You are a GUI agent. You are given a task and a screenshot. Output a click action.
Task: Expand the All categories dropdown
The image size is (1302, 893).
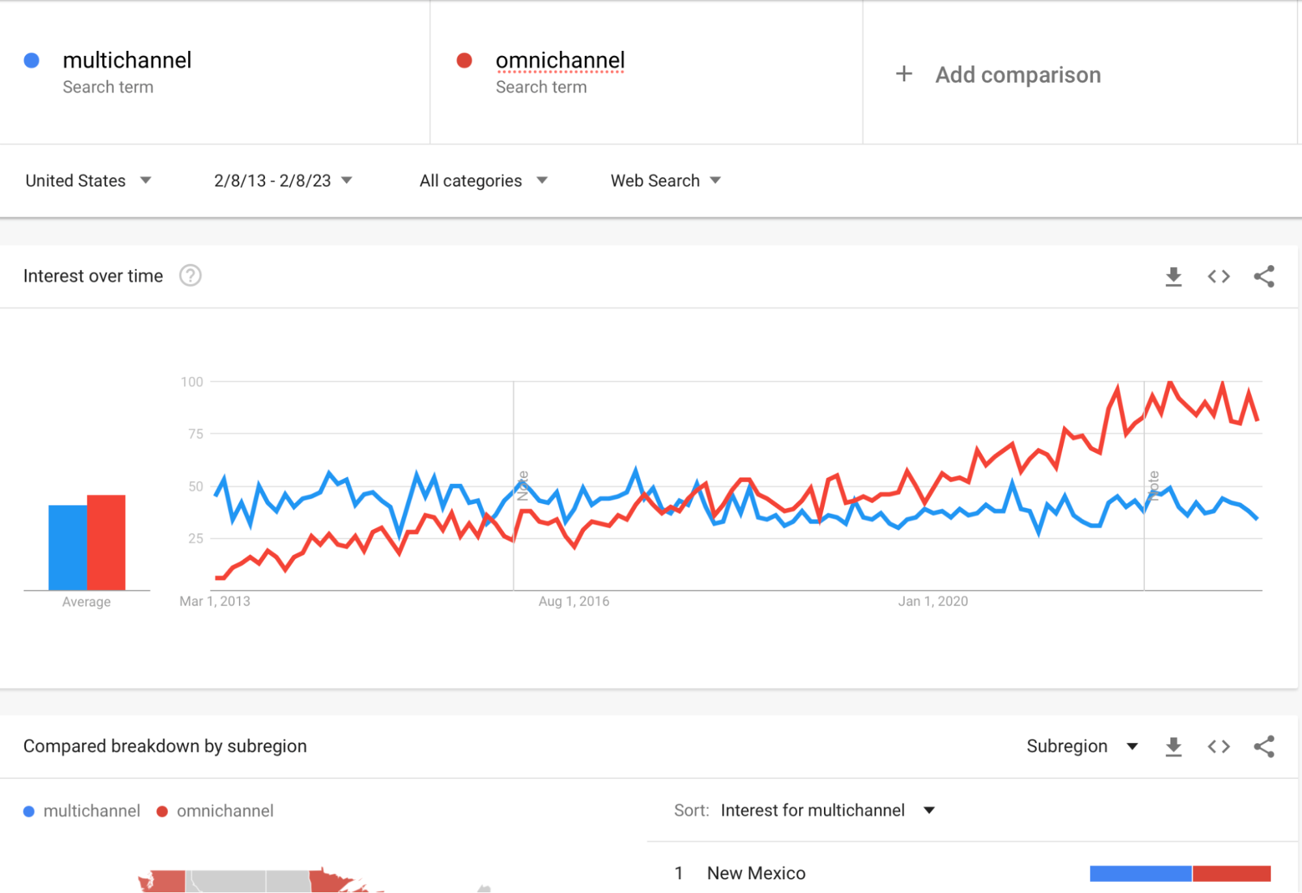tap(483, 180)
